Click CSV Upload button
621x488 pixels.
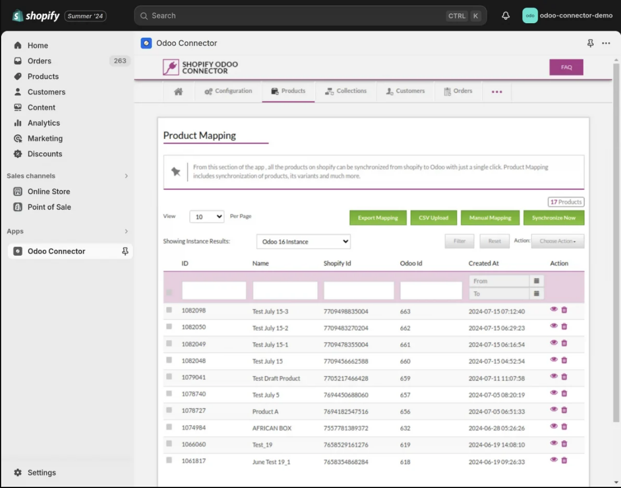pyautogui.click(x=434, y=218)
